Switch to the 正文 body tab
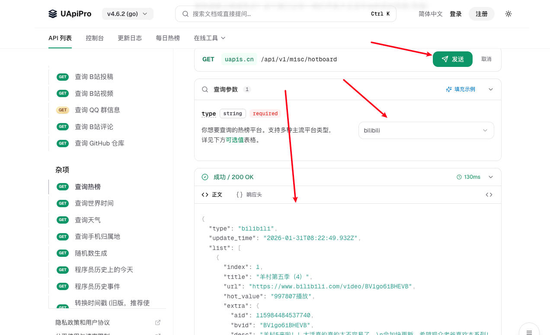Image resolution: width=550 pixels, height=335 pixels. (212, 195)
